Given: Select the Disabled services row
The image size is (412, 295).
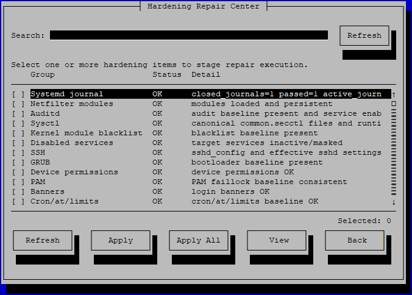Looking at the screenshot, I should [202, 143].
